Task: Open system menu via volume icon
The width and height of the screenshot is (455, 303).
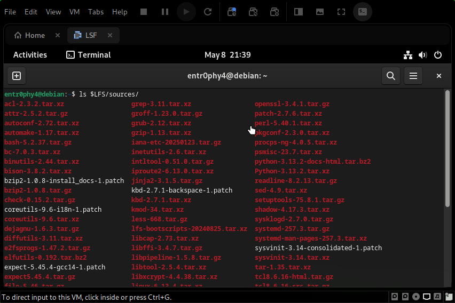Action: [x=423, y=55]
